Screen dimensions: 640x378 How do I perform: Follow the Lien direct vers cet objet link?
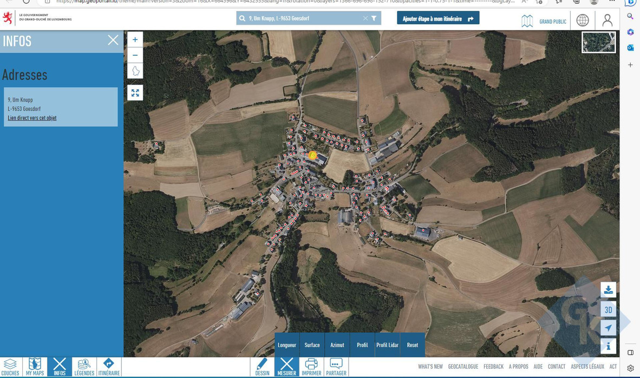[32, 118]
